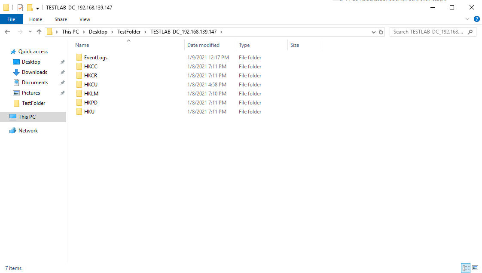Screen dimensions: 482x273
Task: Refresh the current folder view
Action: point(381,32)
